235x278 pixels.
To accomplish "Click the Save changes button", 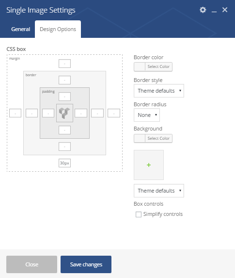I will [x=86, y=264].
